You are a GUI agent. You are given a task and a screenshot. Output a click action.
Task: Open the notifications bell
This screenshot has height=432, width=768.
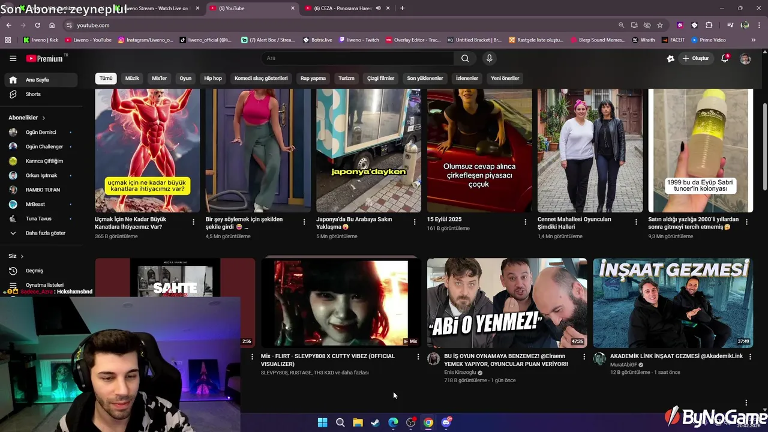click(x=725, y=58)
